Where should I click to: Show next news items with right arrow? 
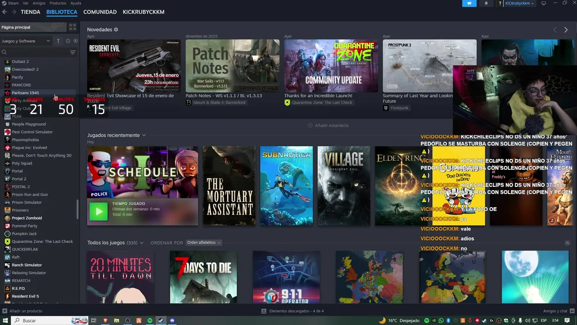pyautogui.click(x=566, y=30)
